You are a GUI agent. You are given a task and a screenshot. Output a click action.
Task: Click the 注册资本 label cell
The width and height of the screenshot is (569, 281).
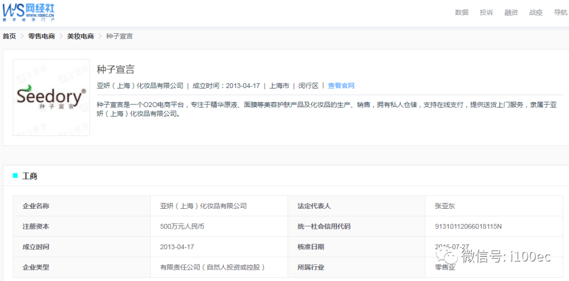[x=82, y=227]
